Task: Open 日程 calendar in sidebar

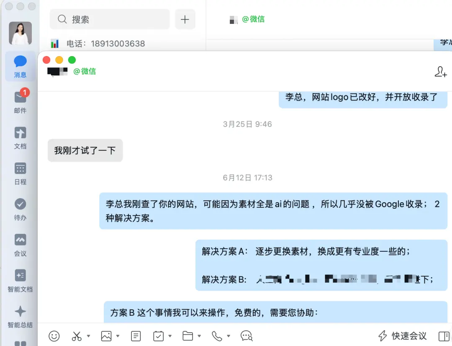Action: [20, 174]
